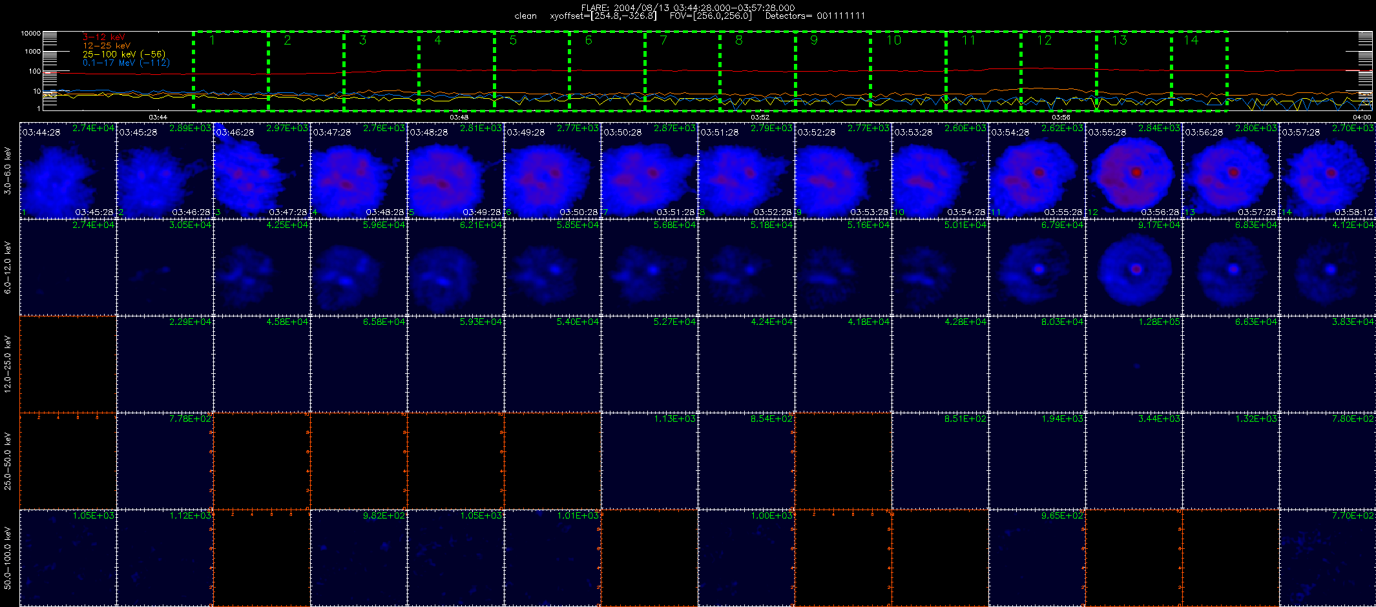The width and height of the screenshot is (1376, 607).
Task: Open the 3–6 keV image starting 03:44:28
Action: click(x=68, y=170)
